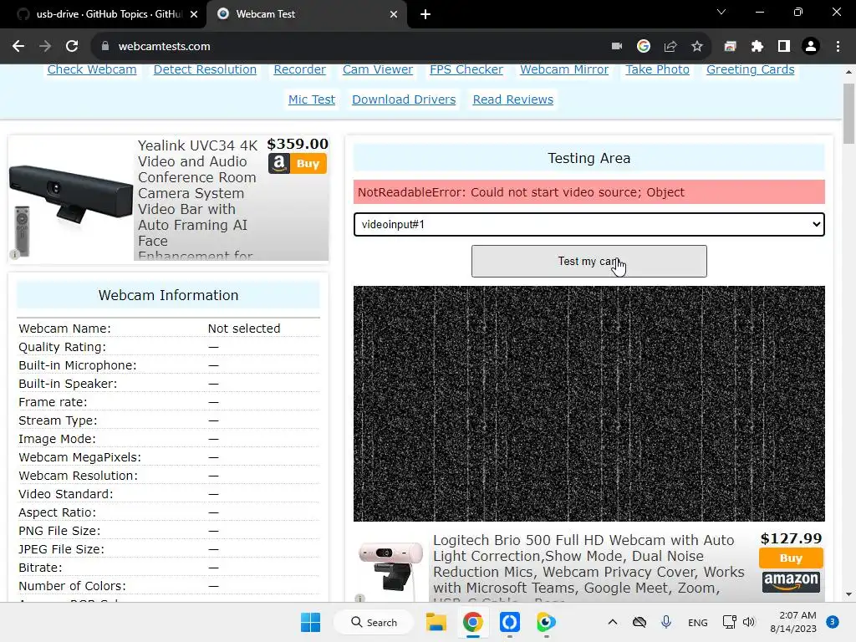Click the amazon logo under the $127.99 price
This screenshot has width=856, height=642.
coord(791,582)
